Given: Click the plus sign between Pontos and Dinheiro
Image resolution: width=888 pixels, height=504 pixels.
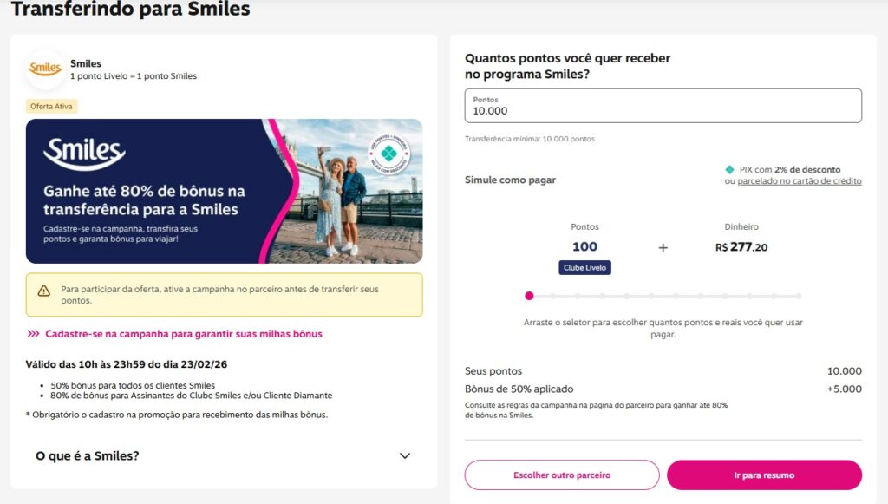Looking at the screenshot, I should click(663, 248).
